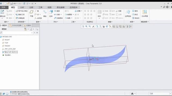Click the 收缩包络 (Shrinkwrap) icon
Screen dimensions: 172x96
(x=17, y=18)
